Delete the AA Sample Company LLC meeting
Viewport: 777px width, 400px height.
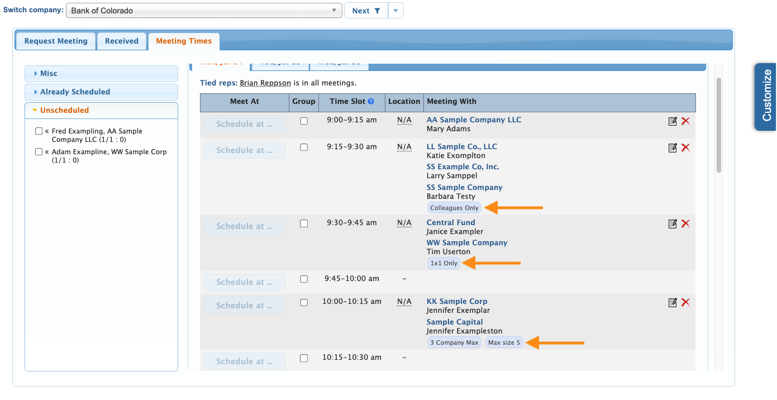pos(685,121)
